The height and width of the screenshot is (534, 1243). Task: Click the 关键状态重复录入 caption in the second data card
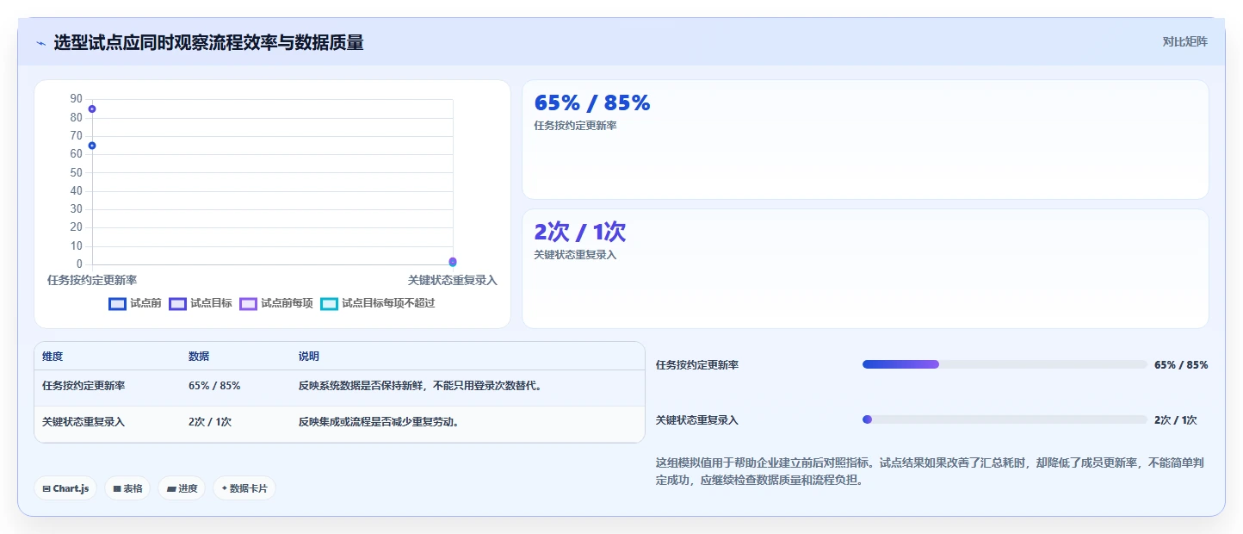pyautogui.click(x=575, y=255)
